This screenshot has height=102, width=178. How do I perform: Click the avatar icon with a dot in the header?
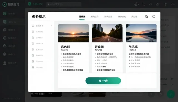[137, 4]
